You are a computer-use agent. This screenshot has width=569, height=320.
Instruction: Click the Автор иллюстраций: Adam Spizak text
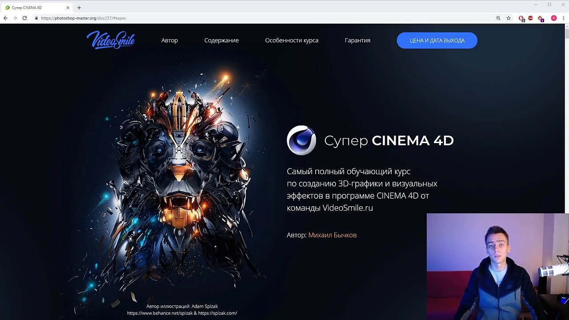point(182,306)
